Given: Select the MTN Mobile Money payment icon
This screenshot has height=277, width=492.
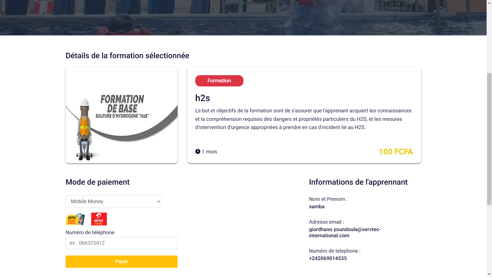Looking at the screenshot, I should [75, 219].
